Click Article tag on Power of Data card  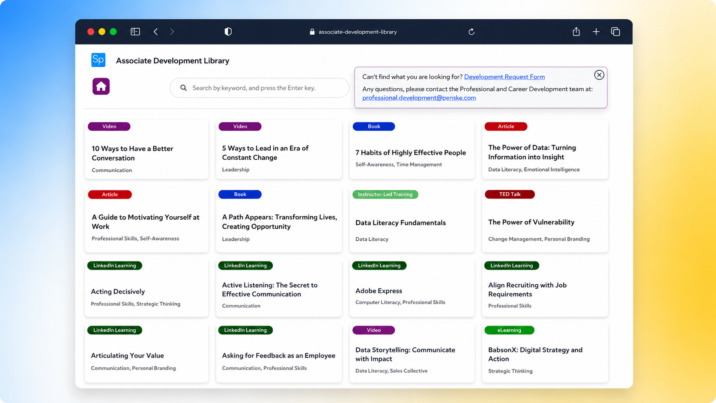click(x=506, y=126)
